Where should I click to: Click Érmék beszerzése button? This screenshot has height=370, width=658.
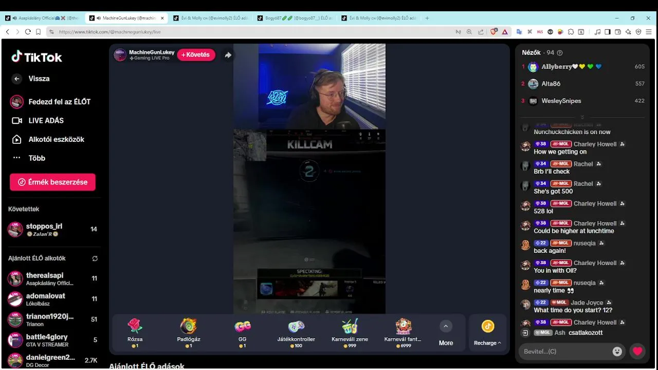(52, 182)
